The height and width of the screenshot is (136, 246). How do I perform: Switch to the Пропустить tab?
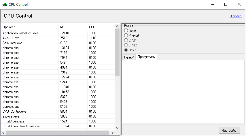coord(146,57)
